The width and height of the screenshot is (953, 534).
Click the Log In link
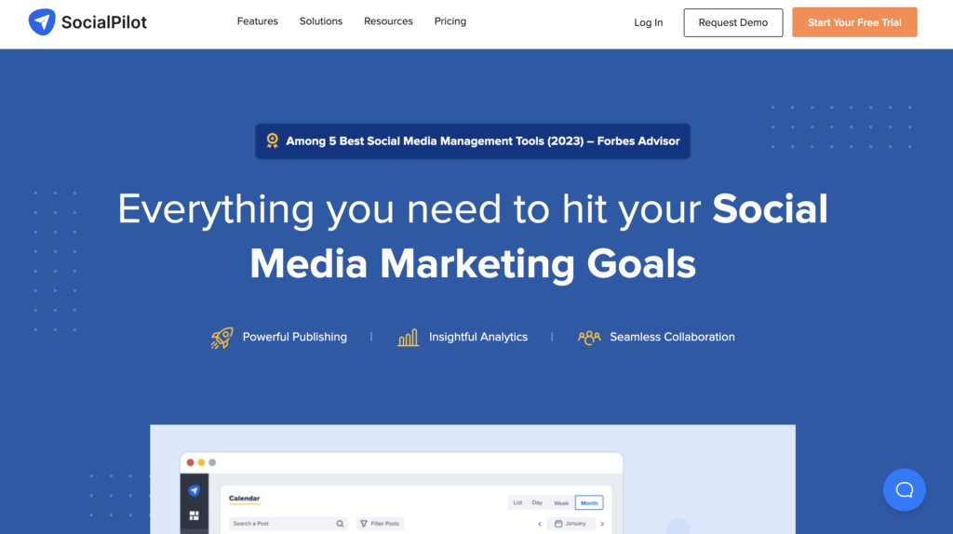649,22
